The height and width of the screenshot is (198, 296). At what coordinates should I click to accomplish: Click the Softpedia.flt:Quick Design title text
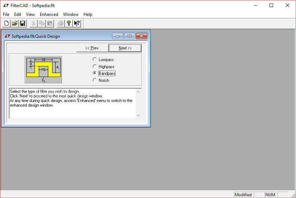click(x=36, y=36)
